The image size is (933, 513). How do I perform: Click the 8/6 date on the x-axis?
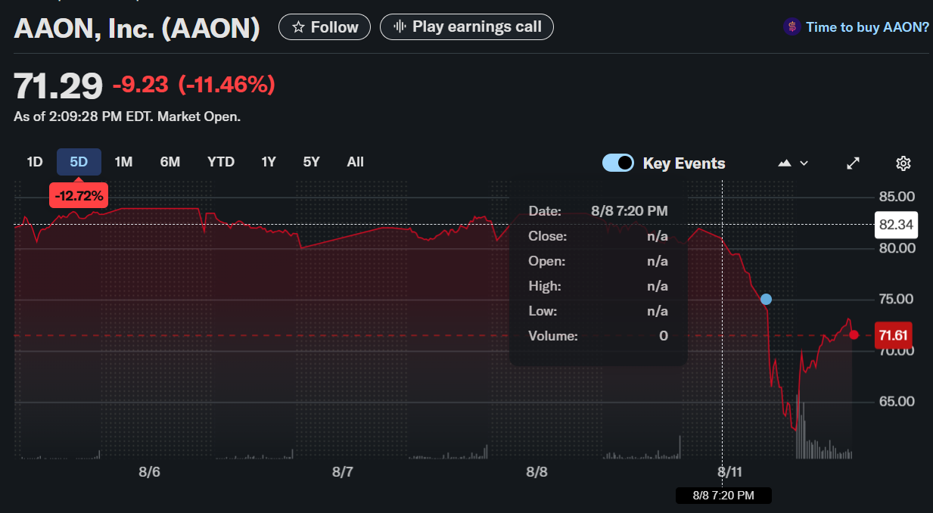[x=149, y=472]
